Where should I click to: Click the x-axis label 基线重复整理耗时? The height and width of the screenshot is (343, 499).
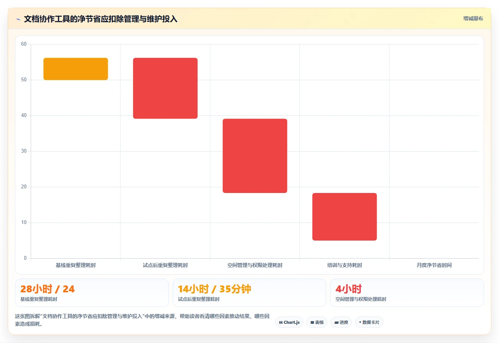point(76,265)
